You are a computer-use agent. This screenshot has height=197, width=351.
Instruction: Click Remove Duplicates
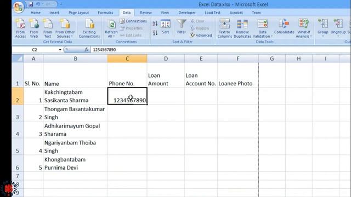click(242, 28)
